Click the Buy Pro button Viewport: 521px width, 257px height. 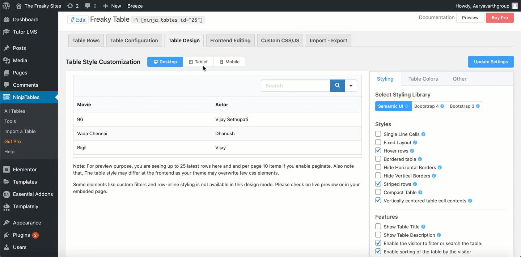(x=500, y=18)
